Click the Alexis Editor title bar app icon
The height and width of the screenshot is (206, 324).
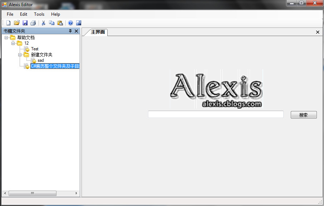4,4
